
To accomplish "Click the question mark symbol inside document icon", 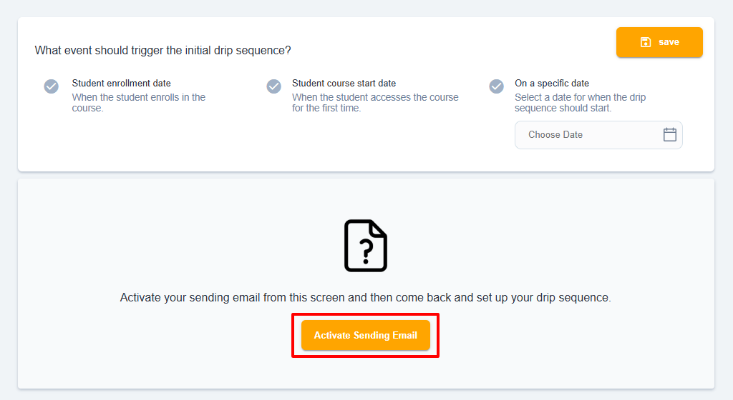I will click(366, 251).
